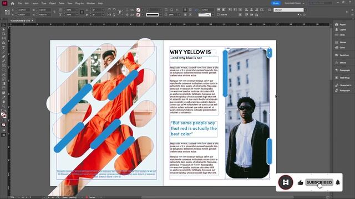Viewport: 355px width, 199px height.
Task: Open the Rotation Angle dropdown
Action: tap(103, 10)
